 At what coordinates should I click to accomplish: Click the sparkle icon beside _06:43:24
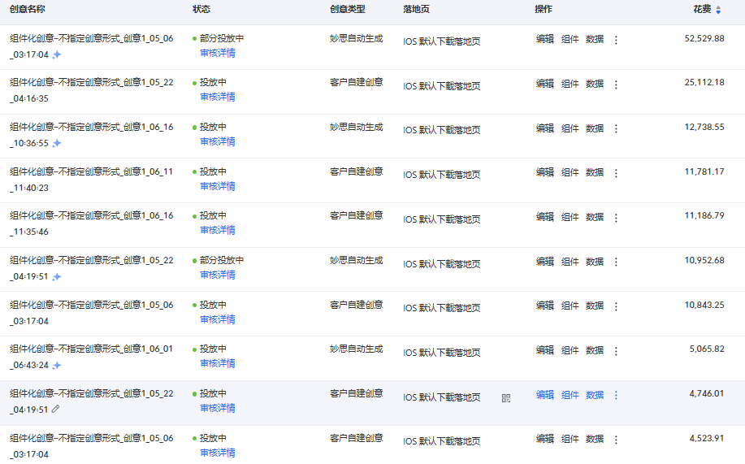(57, 365)
